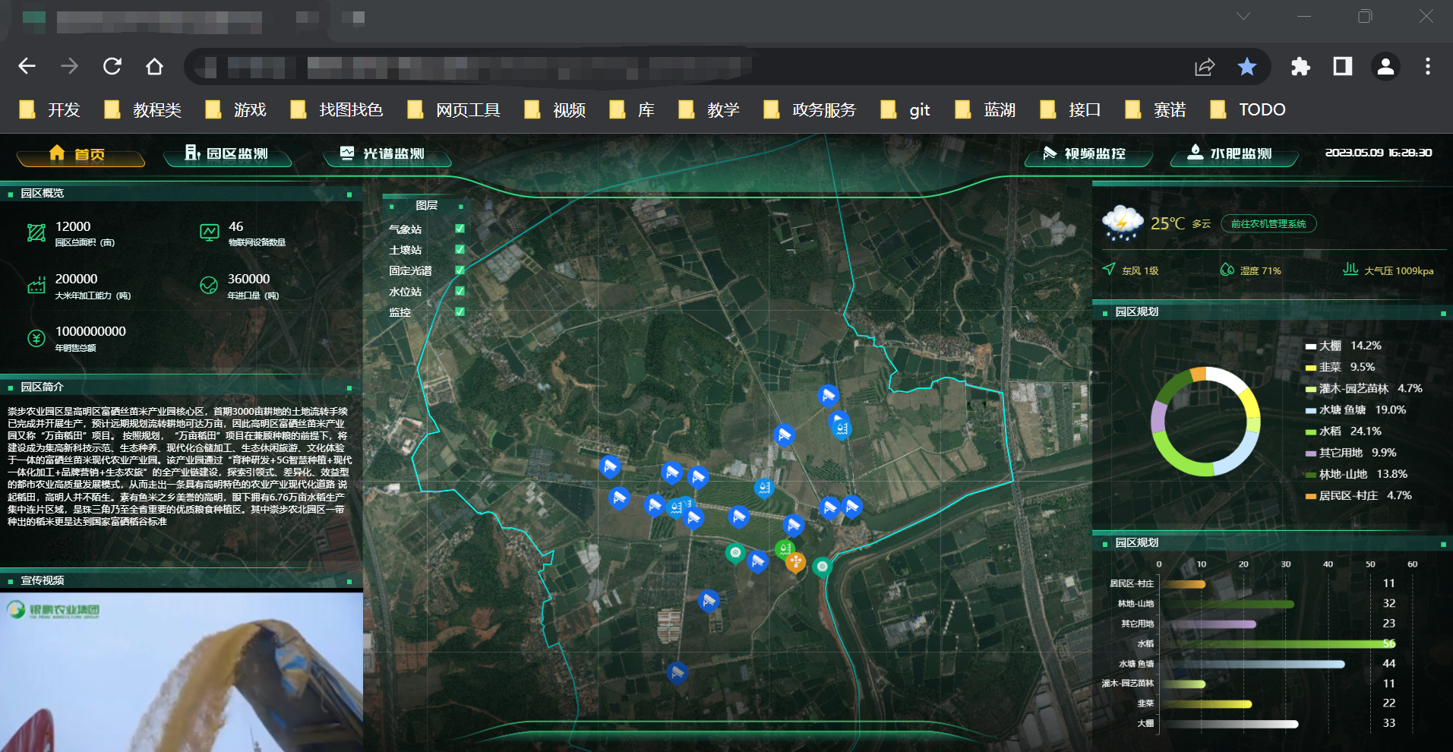This screenshot has width=1453, height=752.
Task: Open the tab search chevron in title bar
Action: tap(1243, 16)
